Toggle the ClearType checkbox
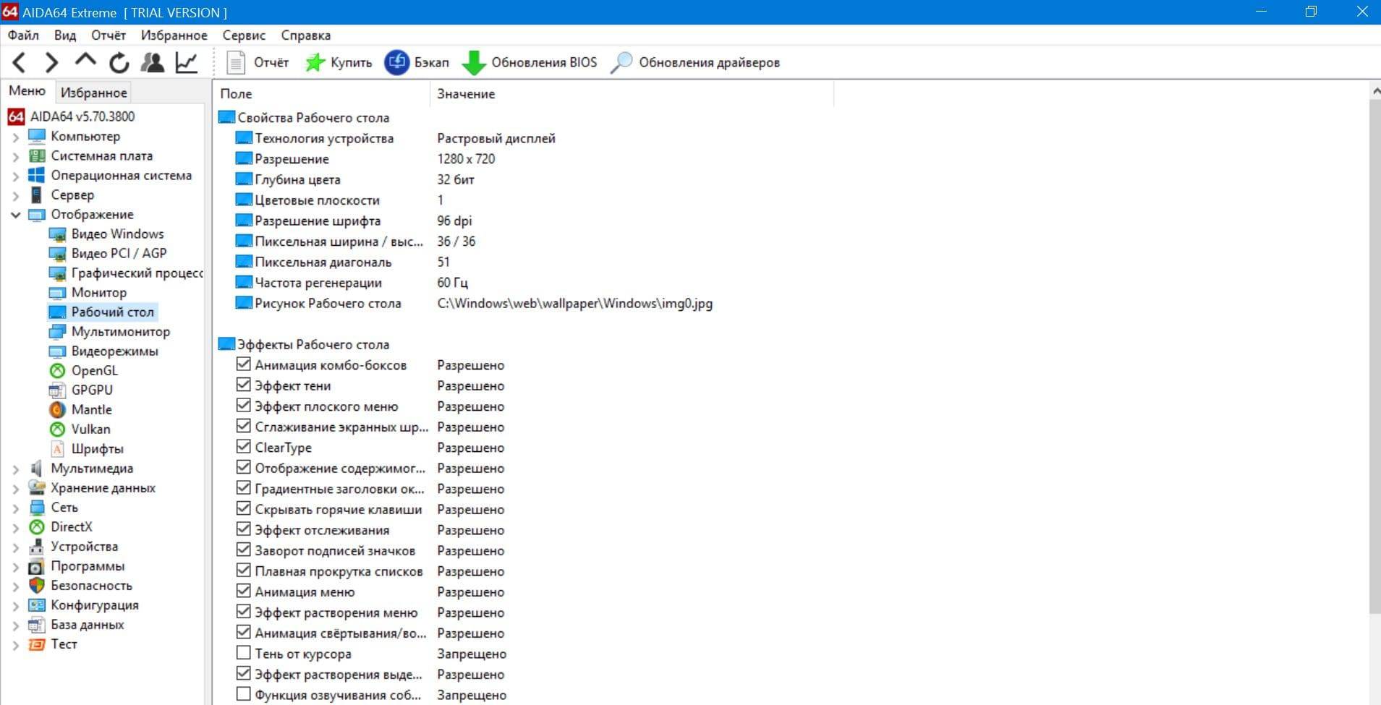1381x705 pixels. pos(244,447)
